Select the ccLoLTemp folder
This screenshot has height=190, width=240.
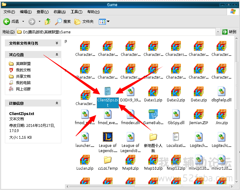108,163
